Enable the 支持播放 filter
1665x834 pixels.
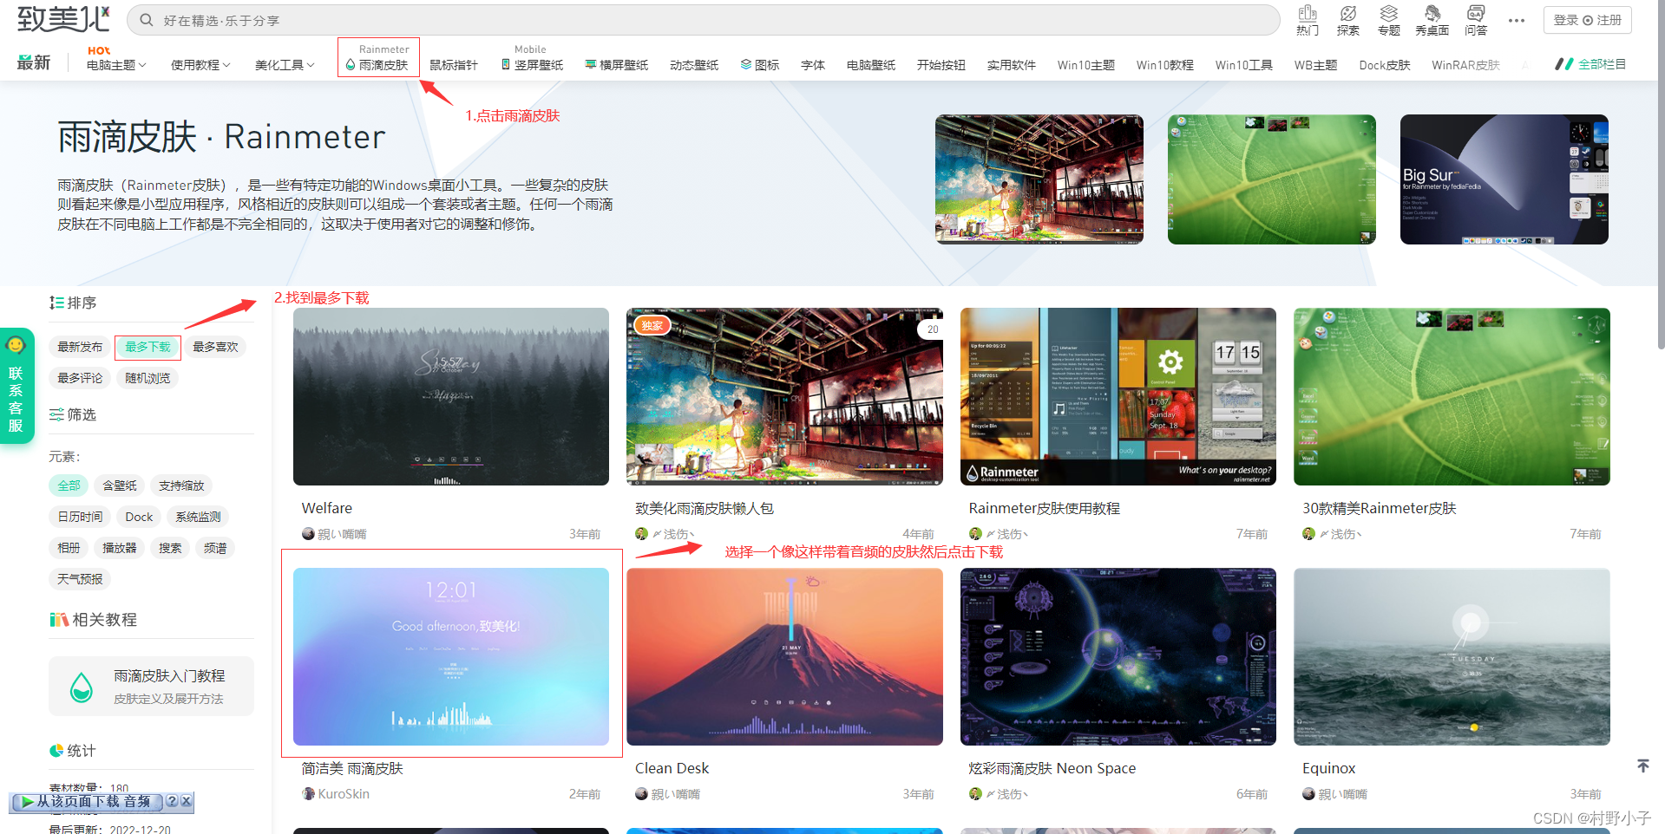click(181, 485)
